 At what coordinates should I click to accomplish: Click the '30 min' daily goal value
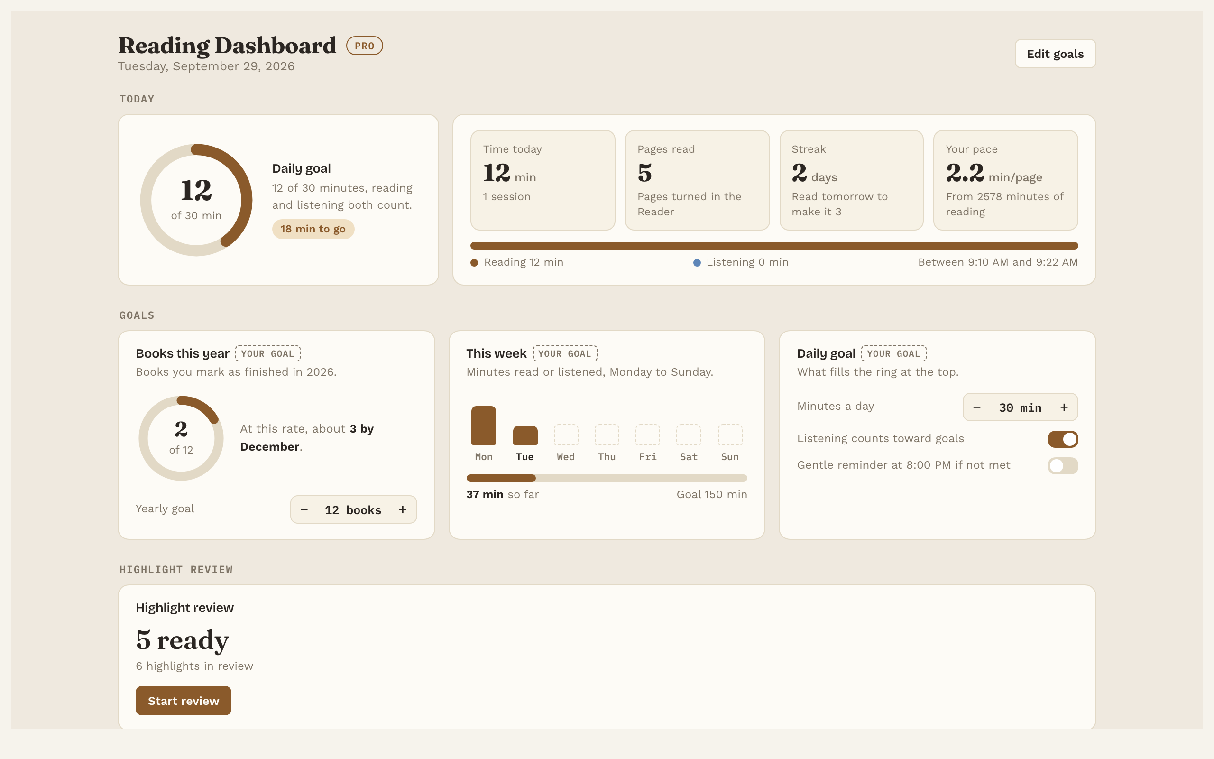click(x=1021, y=407)
